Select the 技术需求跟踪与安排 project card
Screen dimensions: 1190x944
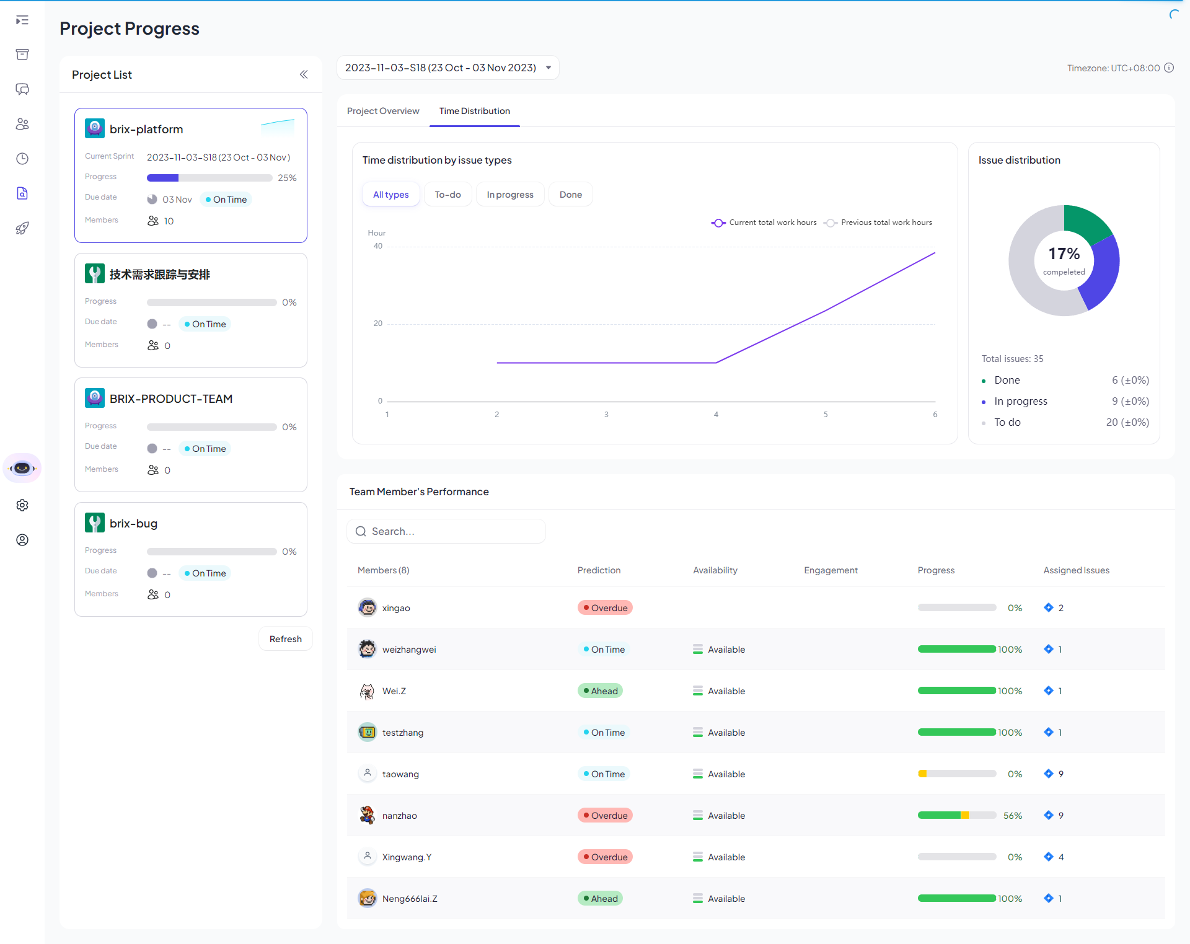pos(191,310)
